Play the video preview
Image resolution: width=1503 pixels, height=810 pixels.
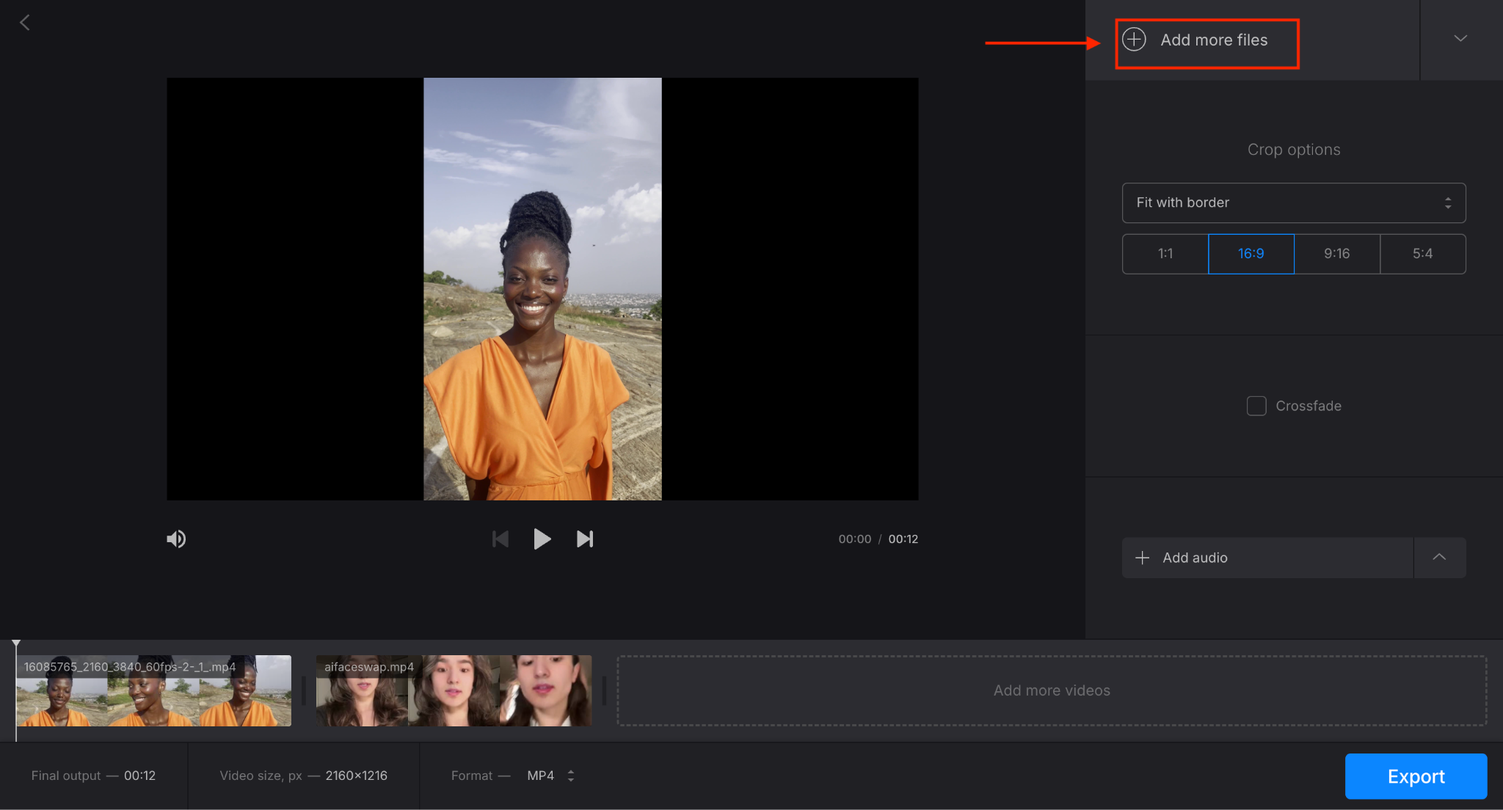542,539
